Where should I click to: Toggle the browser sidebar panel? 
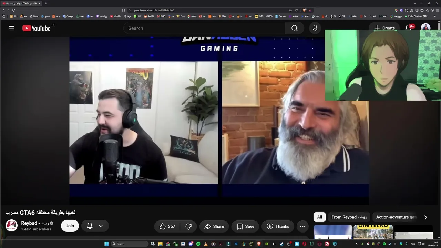click(417, 10)
